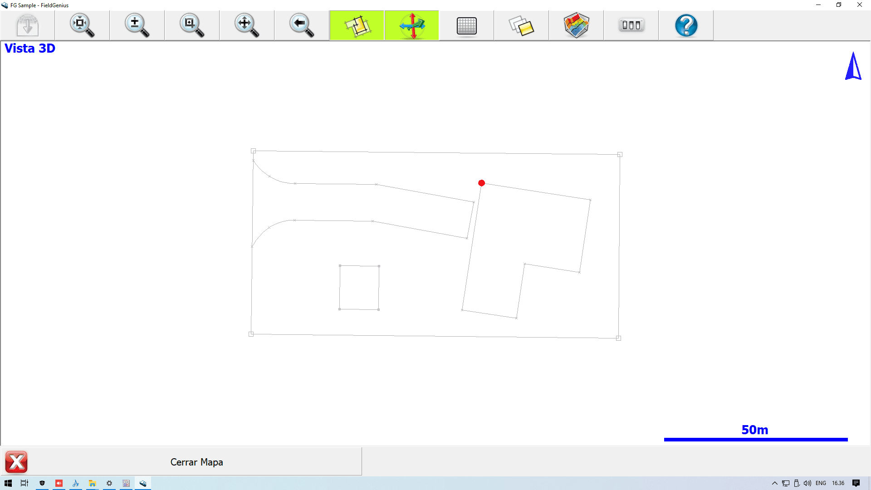Open the grid display icon
871x490 pixels.
tap(466, 25)
